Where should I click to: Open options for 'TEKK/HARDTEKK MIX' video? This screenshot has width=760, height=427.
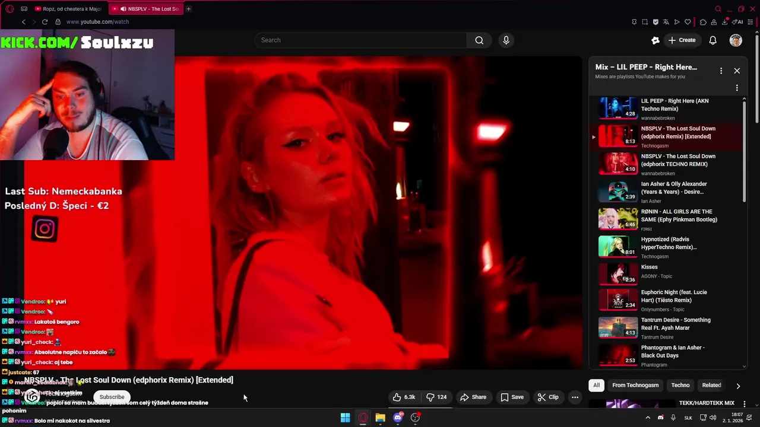745,404
